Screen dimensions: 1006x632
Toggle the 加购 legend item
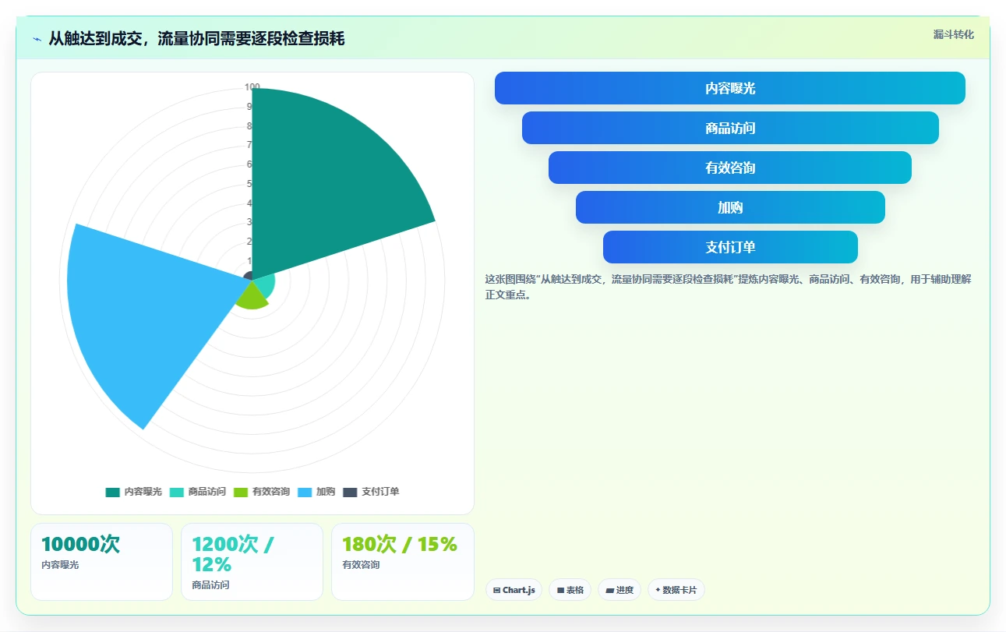(x=316, y=492)
